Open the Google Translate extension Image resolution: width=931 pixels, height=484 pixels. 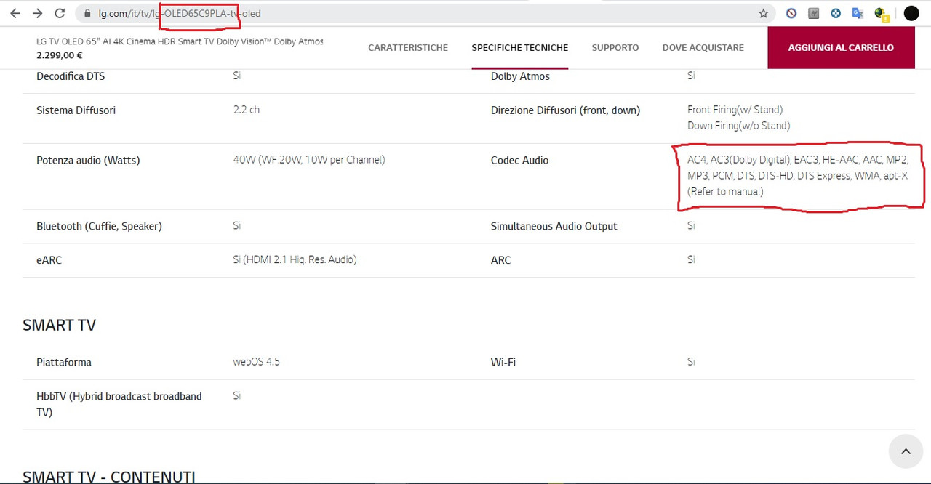[x=858, y=13]
